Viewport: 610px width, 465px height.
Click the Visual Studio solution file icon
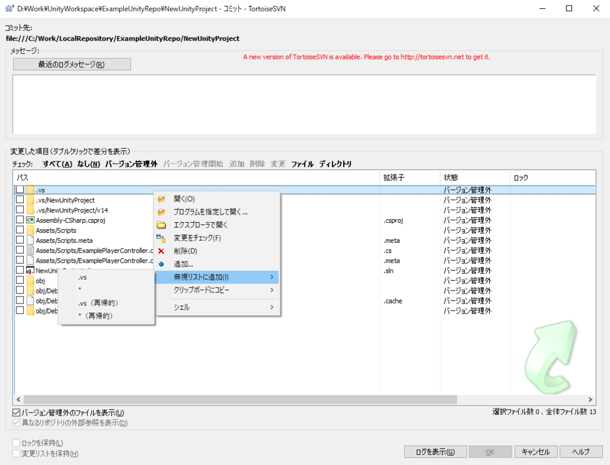(x=30, y=270)
